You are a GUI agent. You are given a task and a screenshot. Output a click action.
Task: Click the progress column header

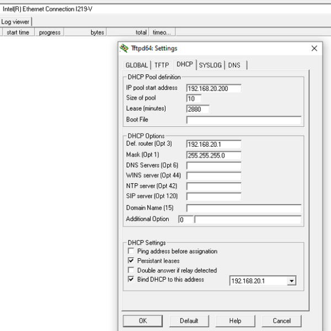pyautogui.click(x=50, y=33)
